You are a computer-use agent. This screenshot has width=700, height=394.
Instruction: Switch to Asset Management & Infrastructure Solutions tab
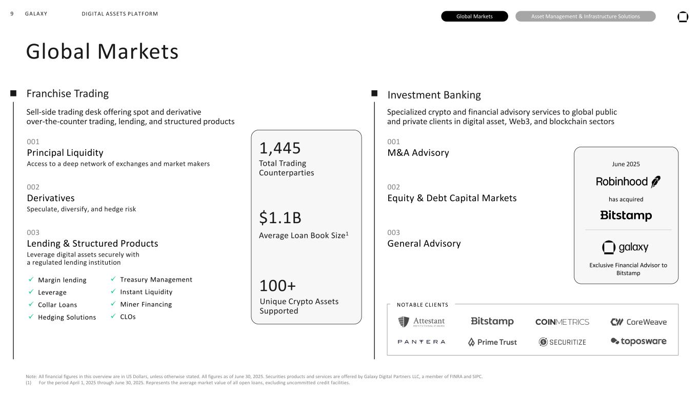[585, 16]
